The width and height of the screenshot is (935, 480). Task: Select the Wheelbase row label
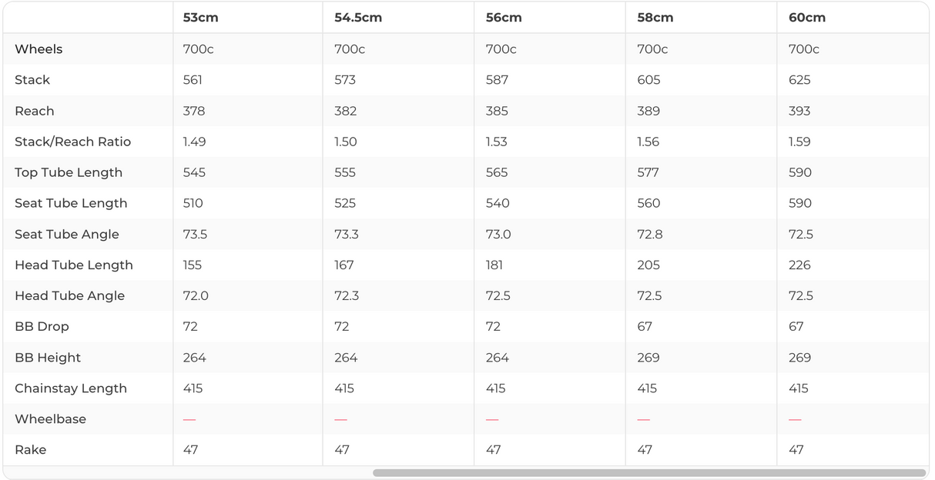point(50,419)
